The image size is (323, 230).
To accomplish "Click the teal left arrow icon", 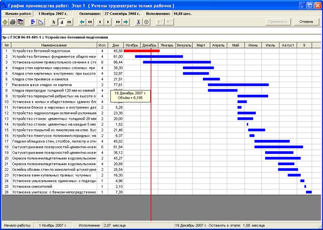I will [82, 22].
